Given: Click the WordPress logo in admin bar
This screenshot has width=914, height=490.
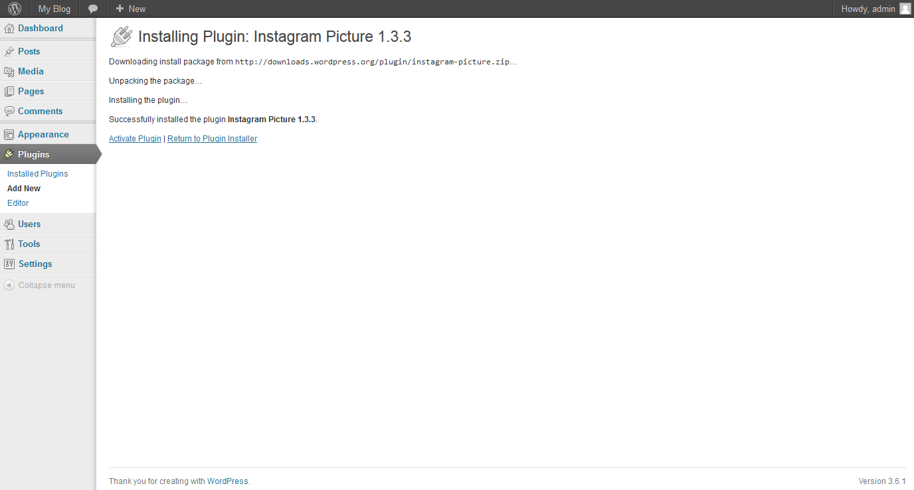Looking at the screenshot, I should coord(15,9).
